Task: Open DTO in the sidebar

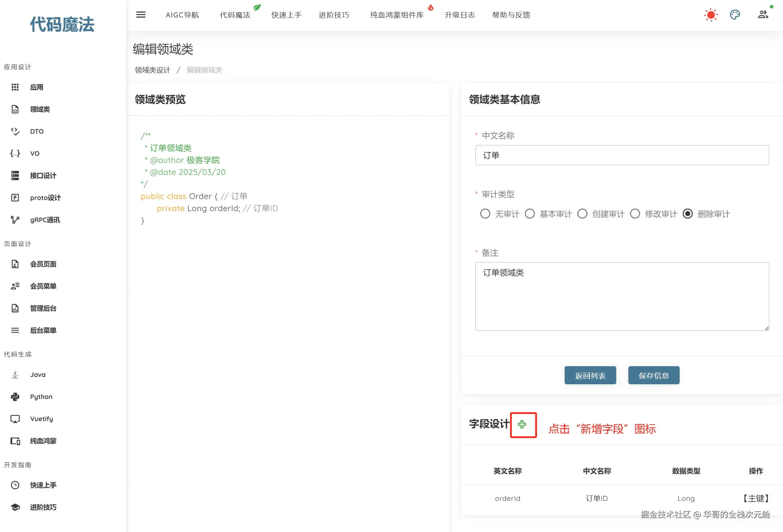Action: (37, 131)
